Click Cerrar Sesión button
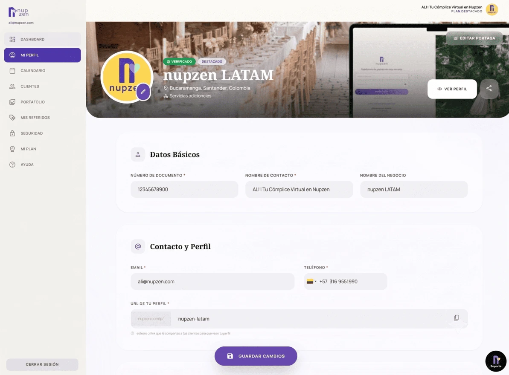The width and height of the screenshot is (509, 375). pyautogui.click(x=42, y=364)
